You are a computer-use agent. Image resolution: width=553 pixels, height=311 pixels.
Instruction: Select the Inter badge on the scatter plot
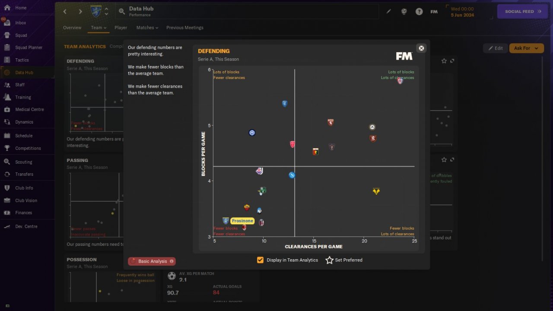click(252, 133)
